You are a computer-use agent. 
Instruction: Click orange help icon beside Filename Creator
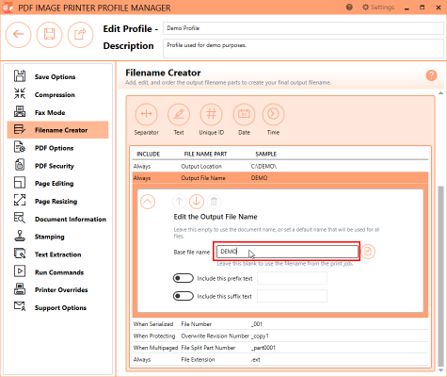(431, 75)
